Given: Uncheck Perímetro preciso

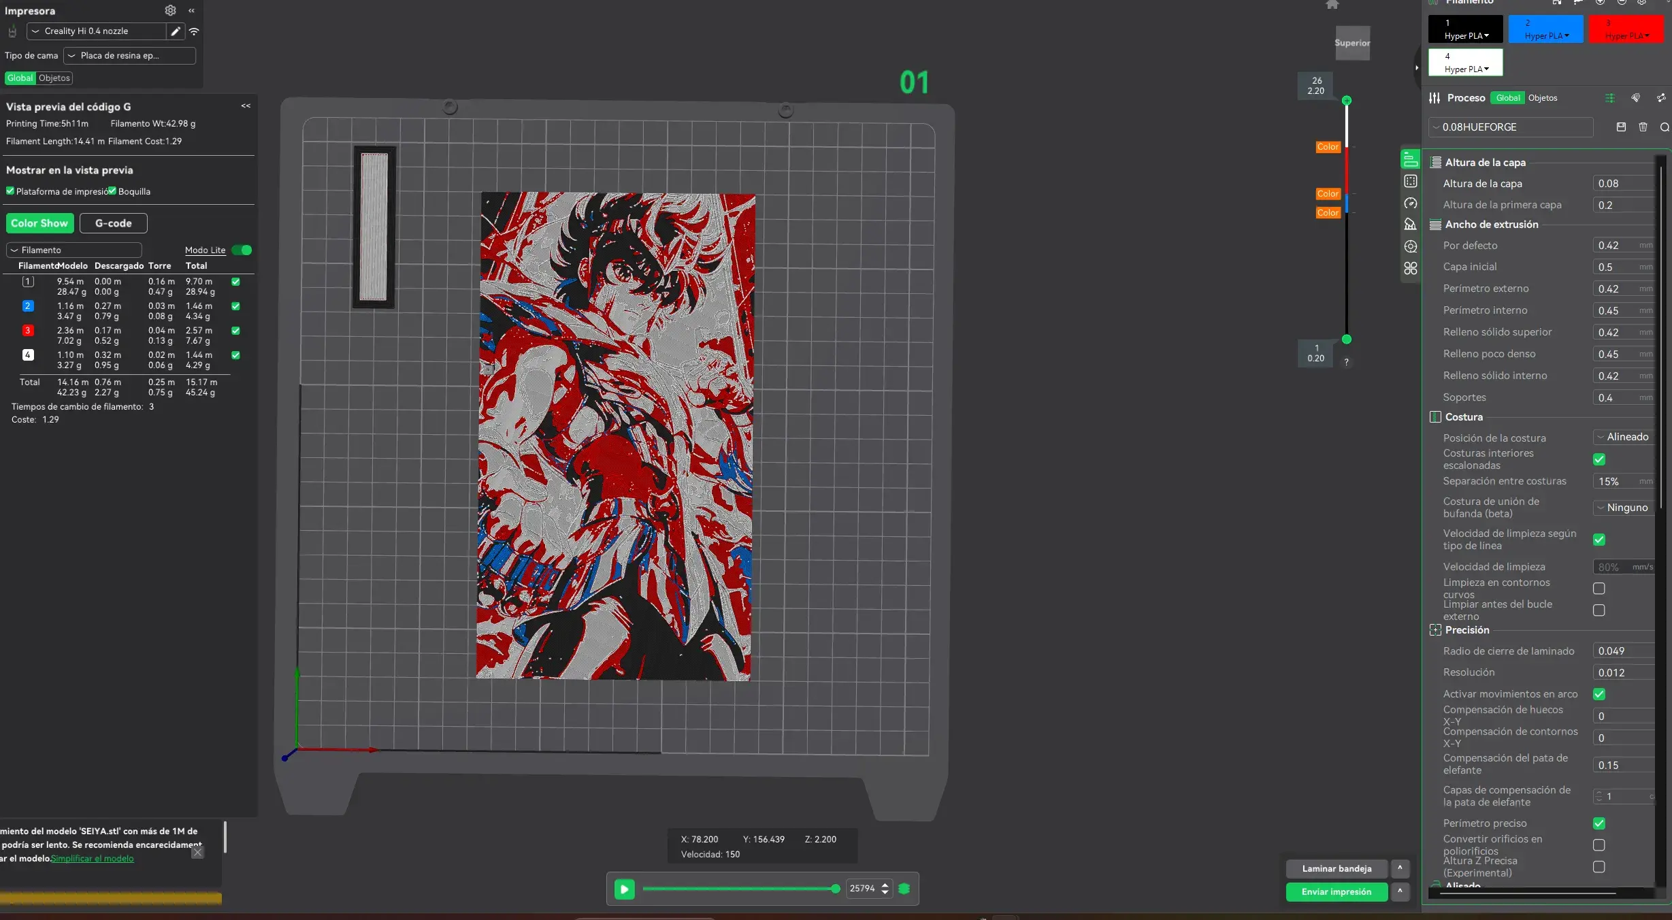Looking at the screenshot, I should pos(1599,823).
